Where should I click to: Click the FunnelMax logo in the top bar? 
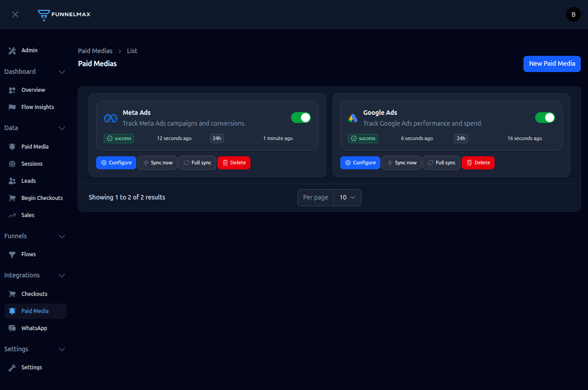coord(64,14)
